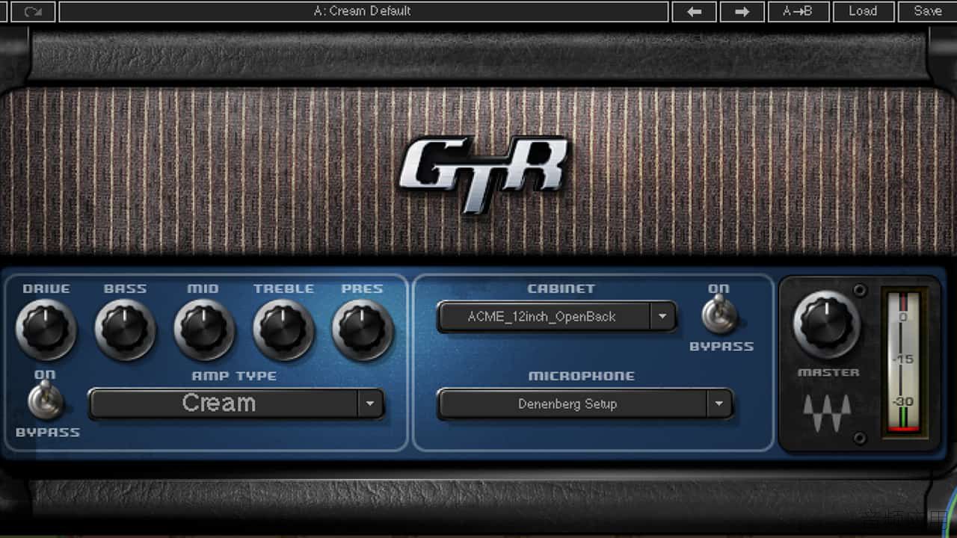Open the Cabinet ACME_12inch_OpenBack dropdown
The width and height of the screenshot is (957, 538).
(556, 317)
